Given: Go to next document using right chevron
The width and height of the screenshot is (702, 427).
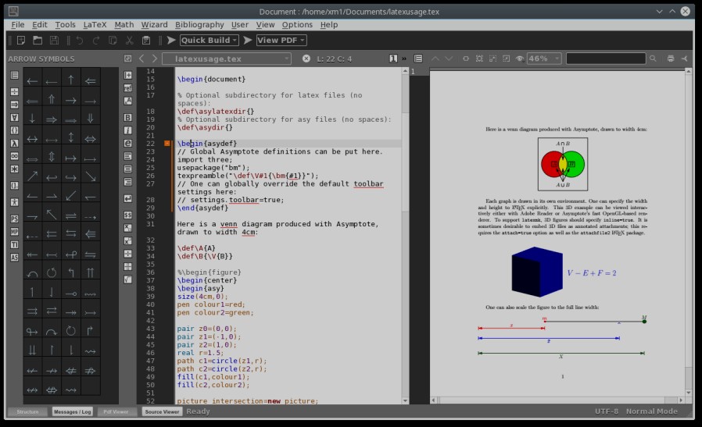Looking at the screenshot, I should 154,59.
